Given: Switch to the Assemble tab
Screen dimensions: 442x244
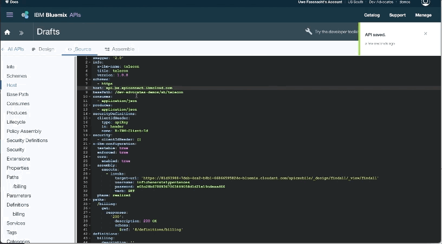Looking at the screenshot, I should [123, 49].
